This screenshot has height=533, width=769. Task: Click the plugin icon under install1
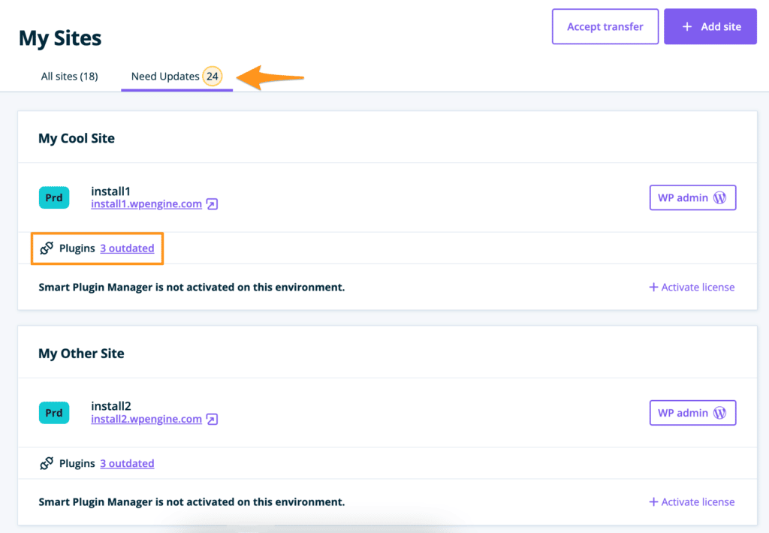click(47, 248)
